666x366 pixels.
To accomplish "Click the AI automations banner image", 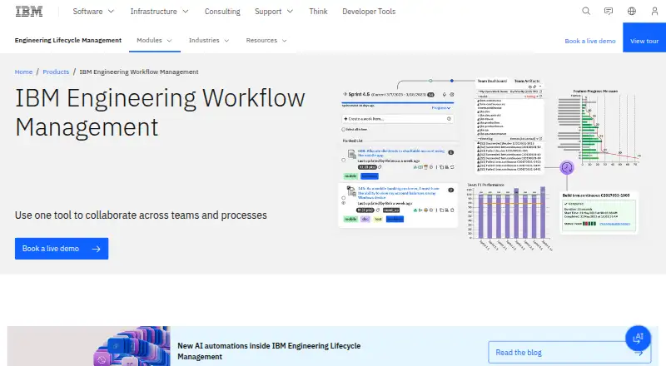I will click(89, 346).
